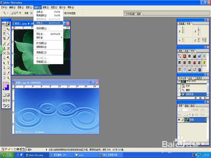Select the Zoom magnifier tool
The height and width of the screenshot is (158, 211).
click(x=8, y=78)
